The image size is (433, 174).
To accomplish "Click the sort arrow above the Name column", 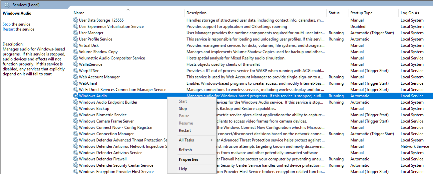I will coord(128,10).
